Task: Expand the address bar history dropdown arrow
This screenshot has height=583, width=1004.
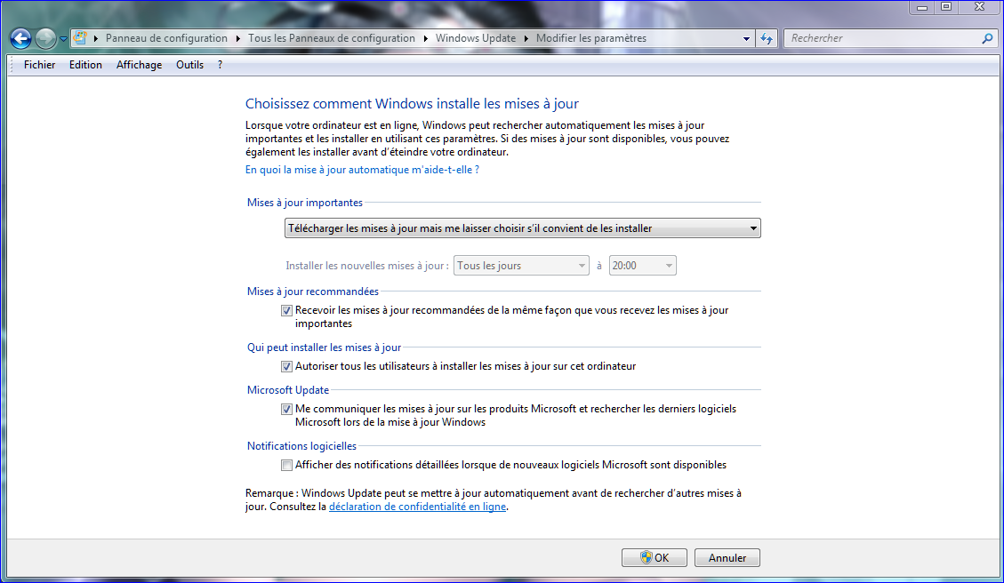Action: [746, 38]
